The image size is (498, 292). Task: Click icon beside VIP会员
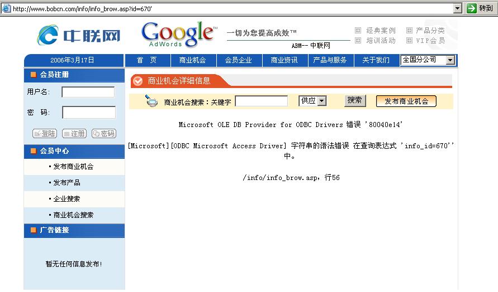(x=409, y=41)
